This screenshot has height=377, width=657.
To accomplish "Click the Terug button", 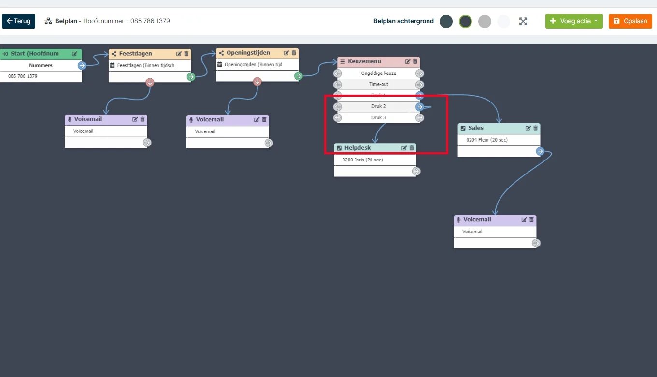I will [18, 21].
